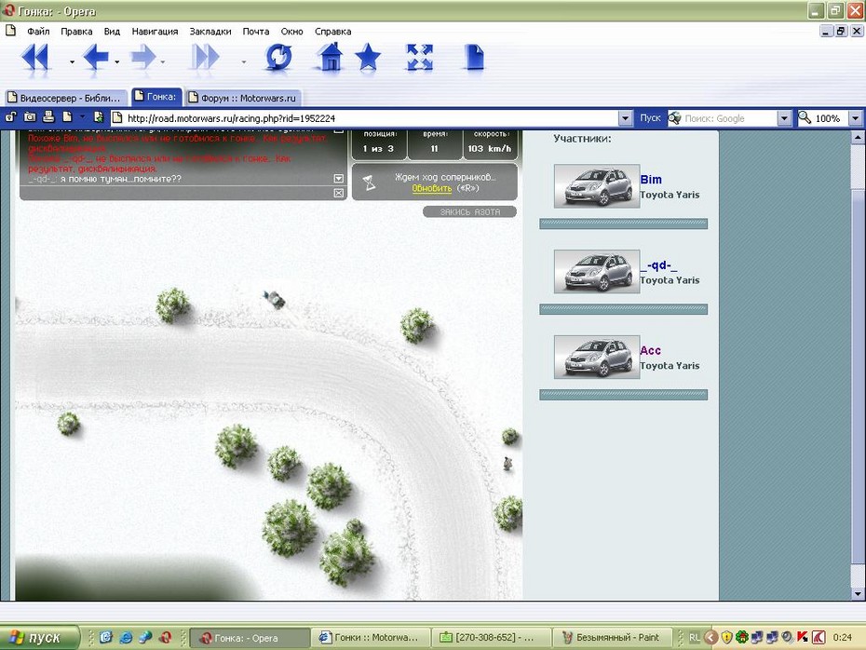Click the RL language indicator in the tray
The image size is (866, 650).
pyautogui.click(x=695, y=637)
